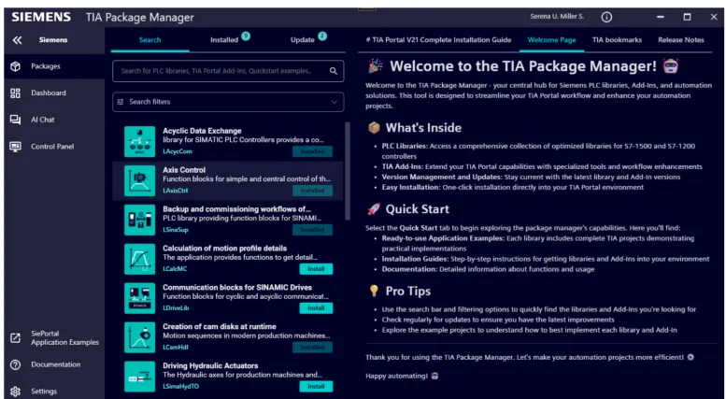This screenshot has height=399, width=726.
Task: Open the Settings gear icon
Action: click(x=15, y=392)
